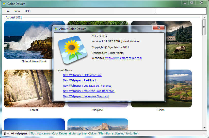
Task: Click the '40 wallpapers' status text
Action: click(x=19, y=133)
